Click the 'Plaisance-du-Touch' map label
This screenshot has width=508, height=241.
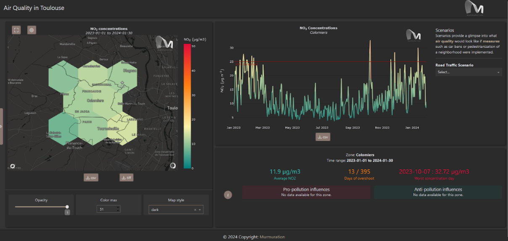pos(74,145)
